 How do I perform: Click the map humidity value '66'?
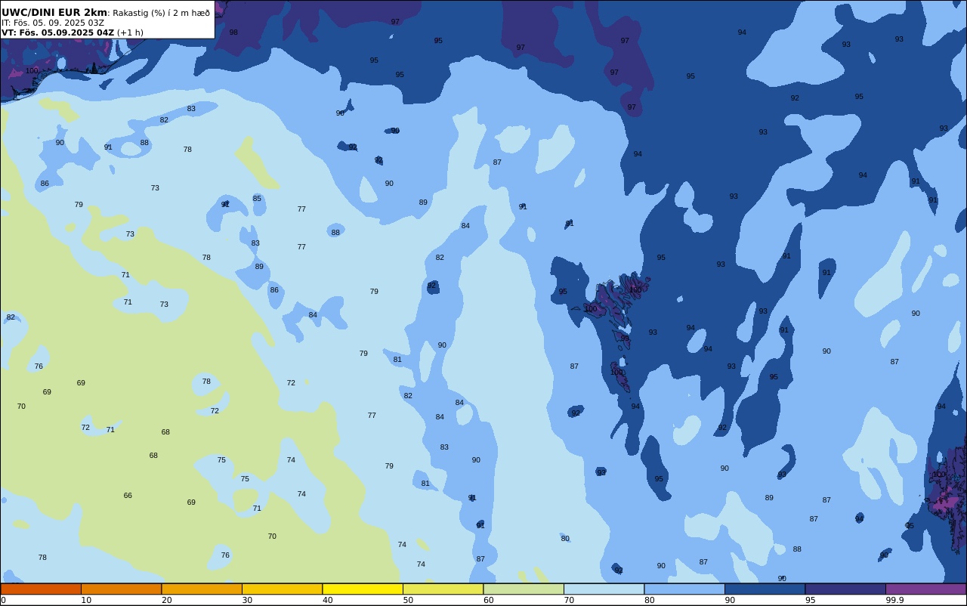128,496
